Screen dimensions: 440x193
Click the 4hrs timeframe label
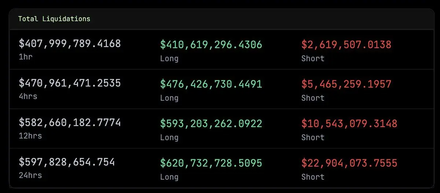[28, 96]
